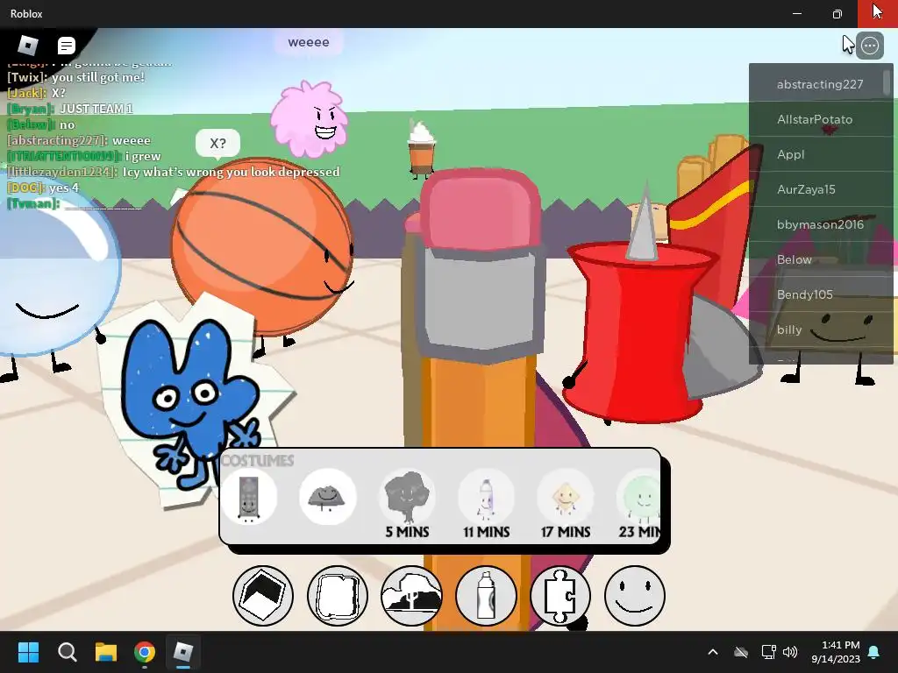Select player billy in player list
Image resolution: width=898 pixels, height=673 pixels.
[820, 329]
